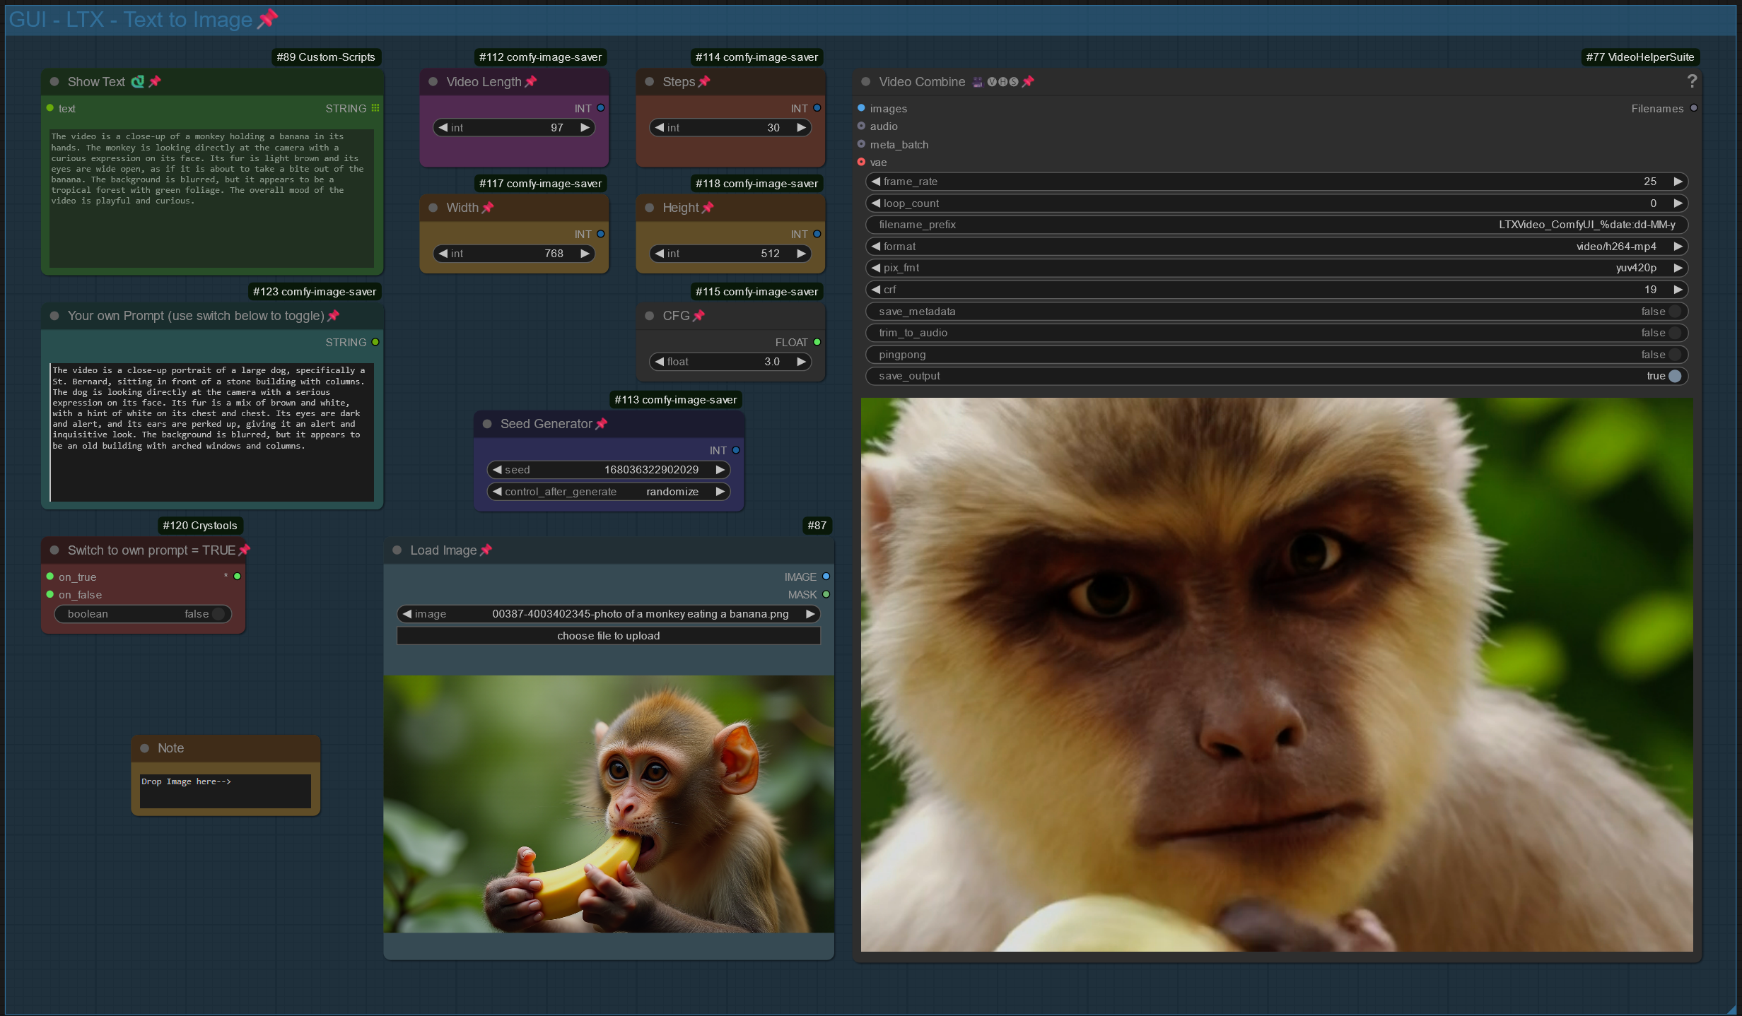Click the pin icon on Video Length node
The image size is (1742, 1016).
click(x=531, y=82)
